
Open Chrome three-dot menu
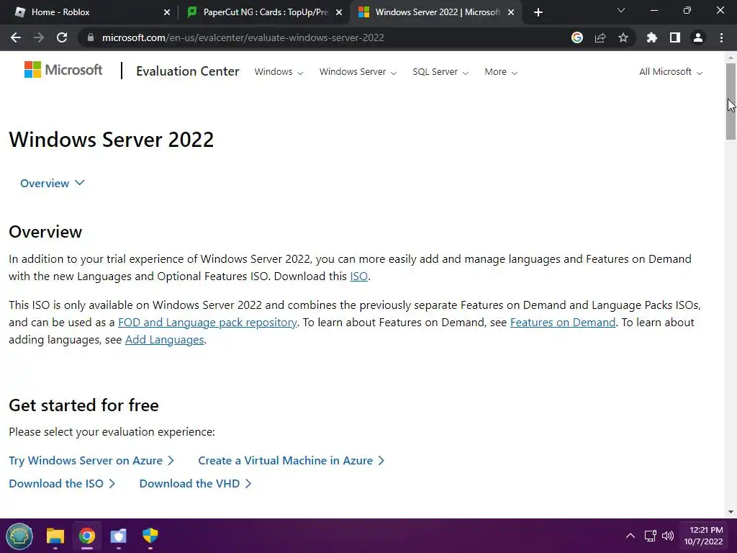[x=721, y=37]
